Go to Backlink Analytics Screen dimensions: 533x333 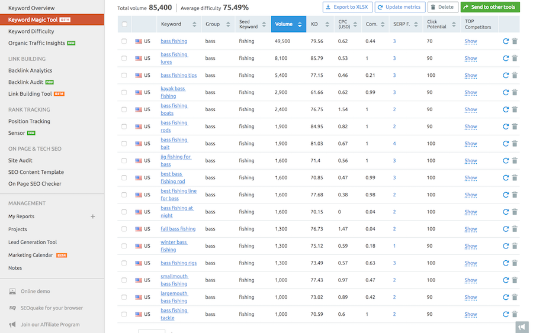coord(30,70)
